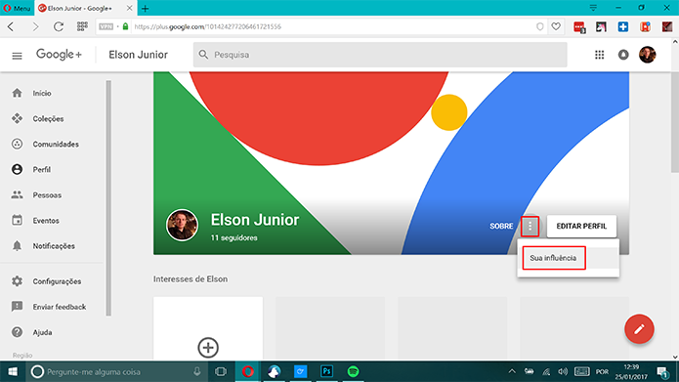The height and width of the screenshot is (382, 679).
Task: Add an interest with plus icon
Action: click(x=208, y=348)
